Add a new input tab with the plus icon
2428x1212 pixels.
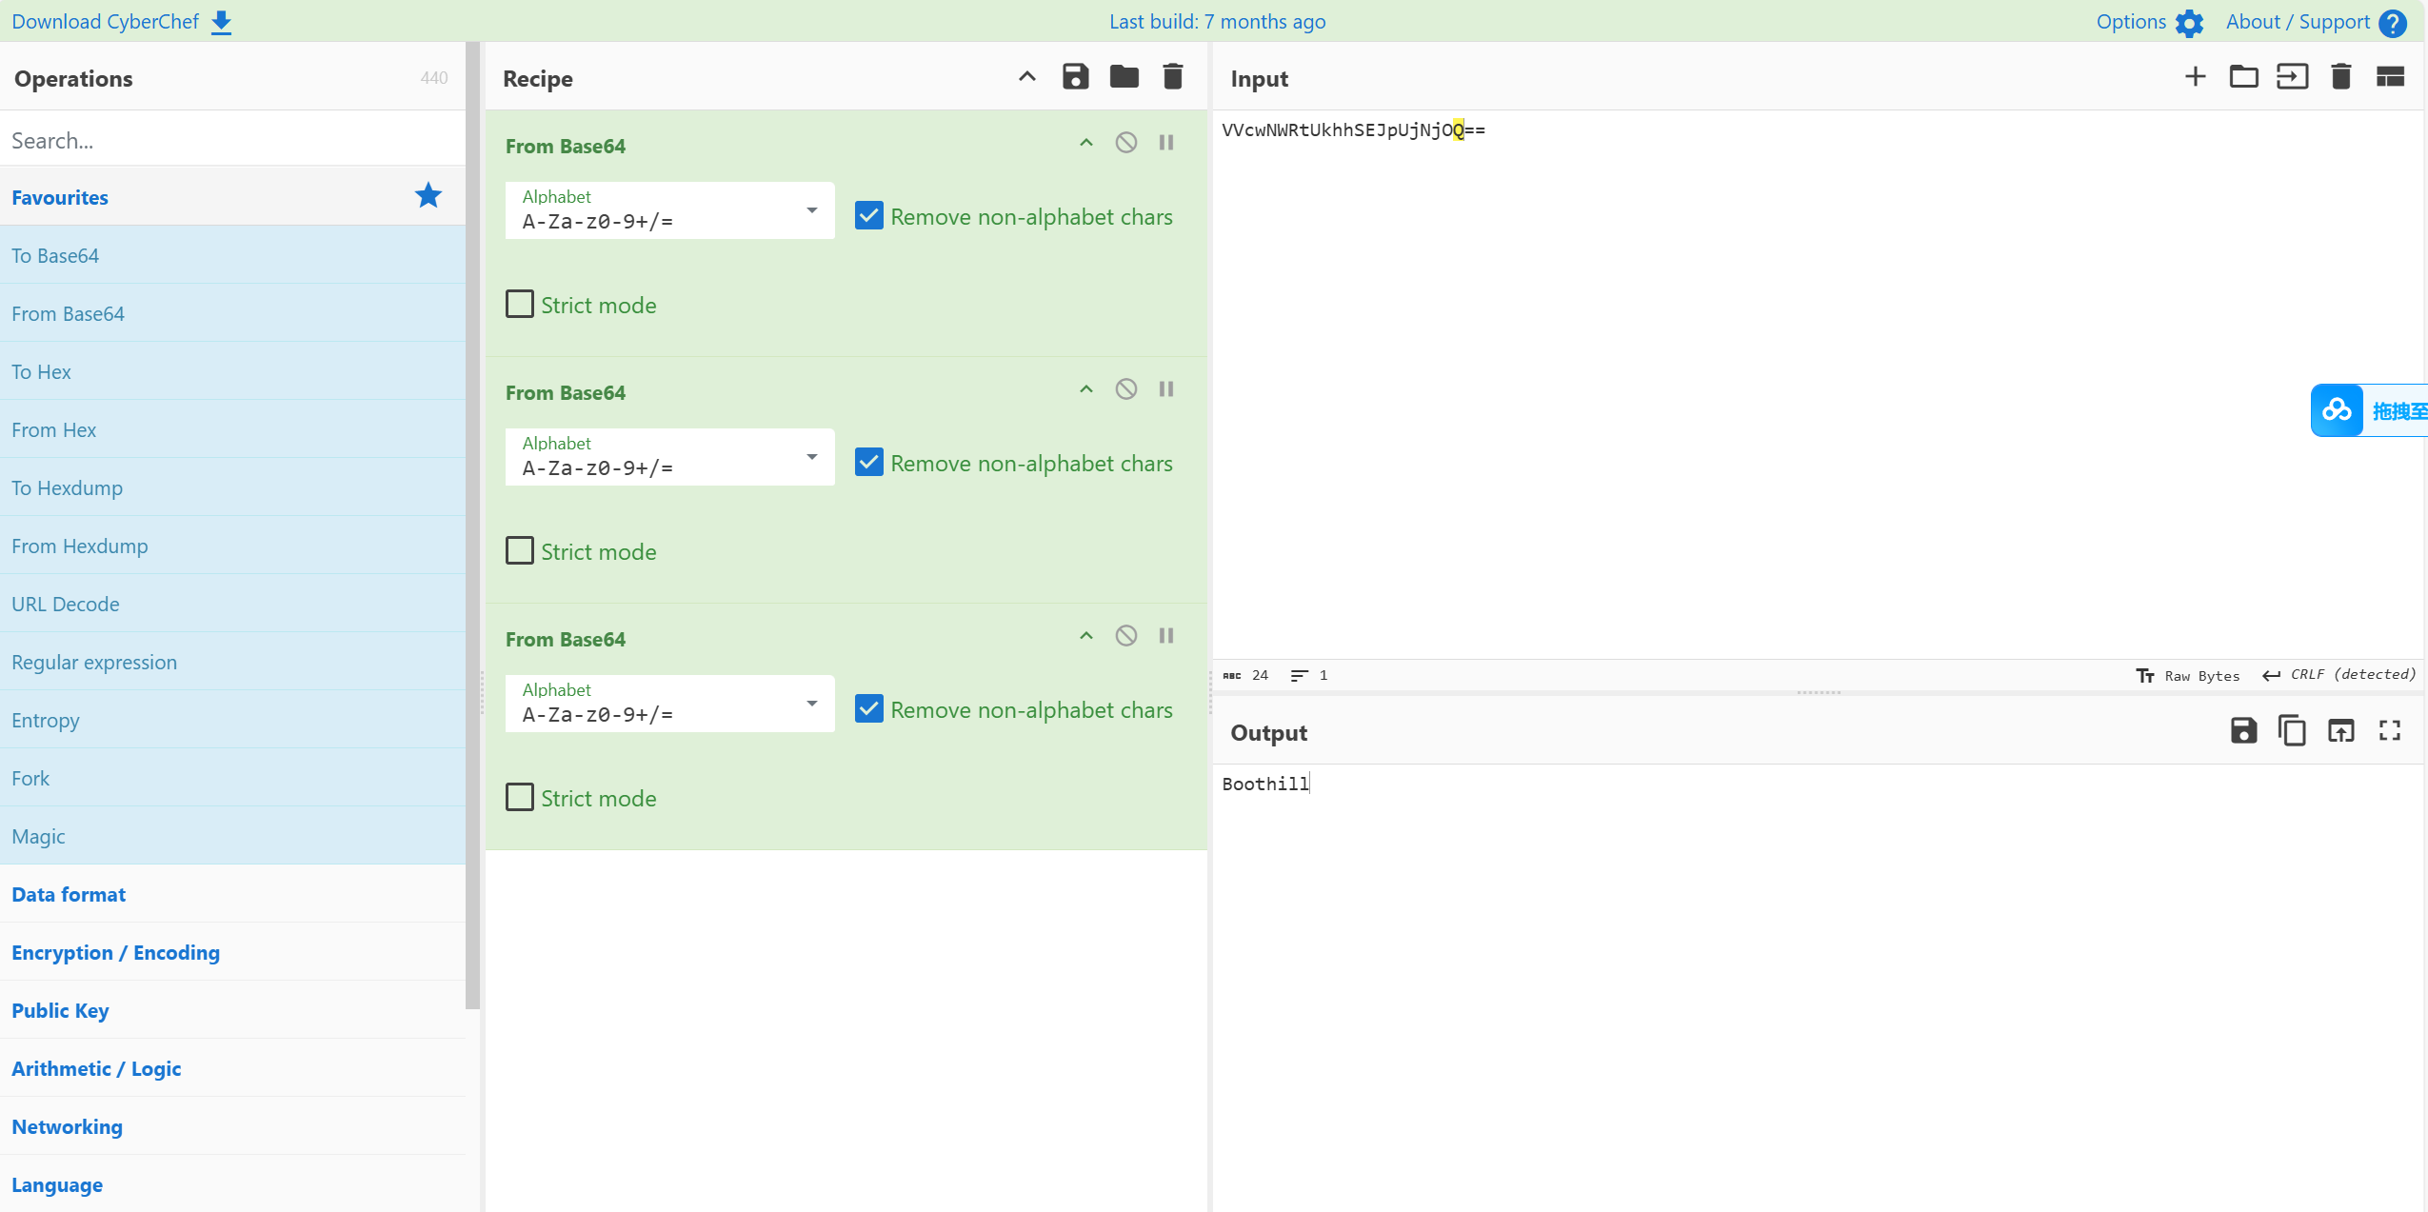click(2195, 77)
